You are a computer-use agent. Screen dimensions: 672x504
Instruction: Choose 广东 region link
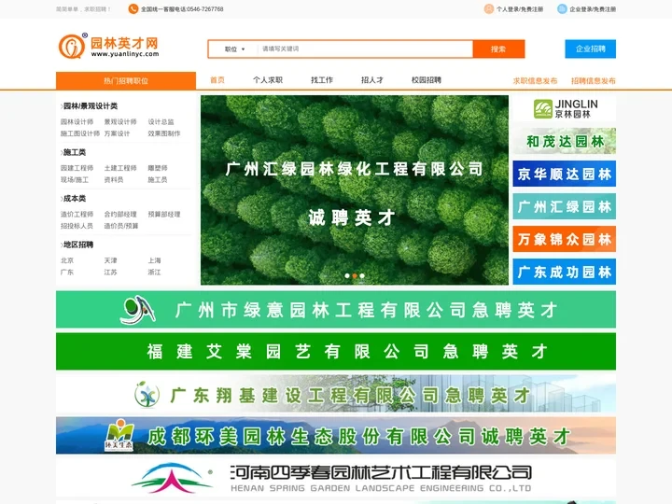coord(67,273)
